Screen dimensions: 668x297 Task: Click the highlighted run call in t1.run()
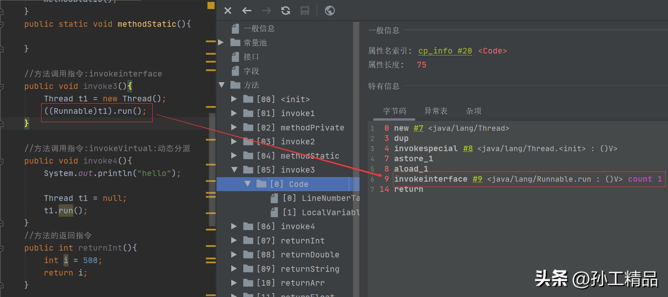(x=66, y=211)
